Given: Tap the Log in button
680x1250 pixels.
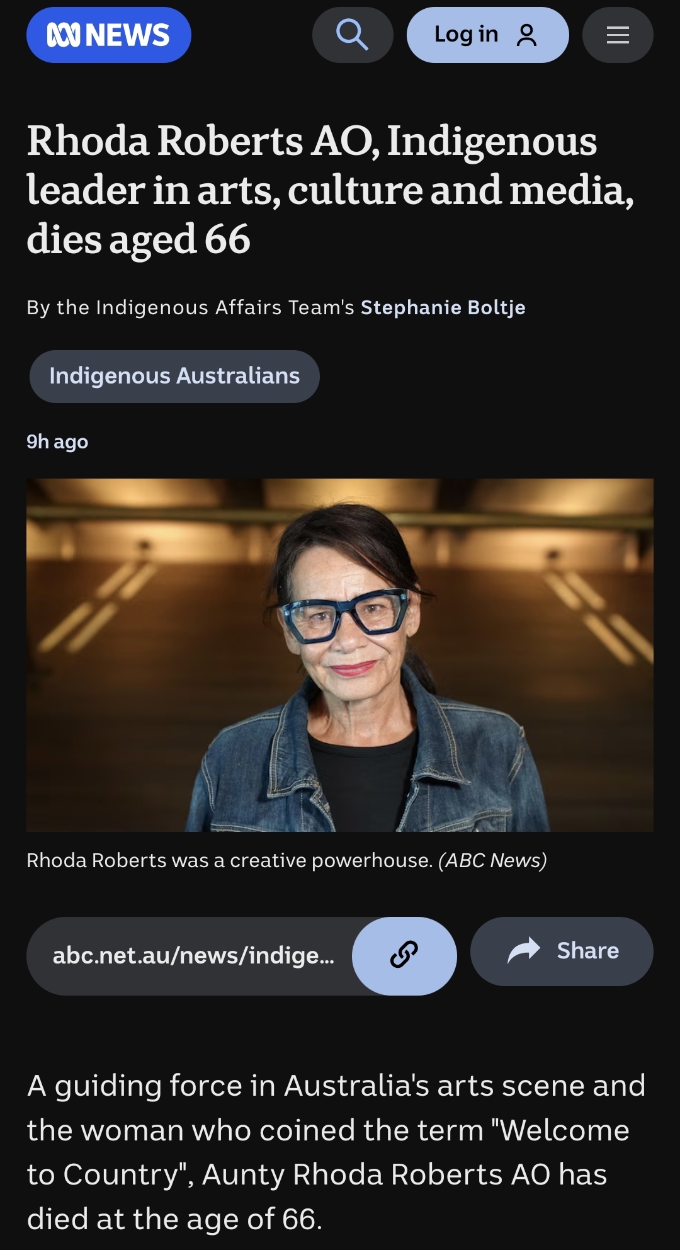Looking at the screenshot, I should (488, 35).
